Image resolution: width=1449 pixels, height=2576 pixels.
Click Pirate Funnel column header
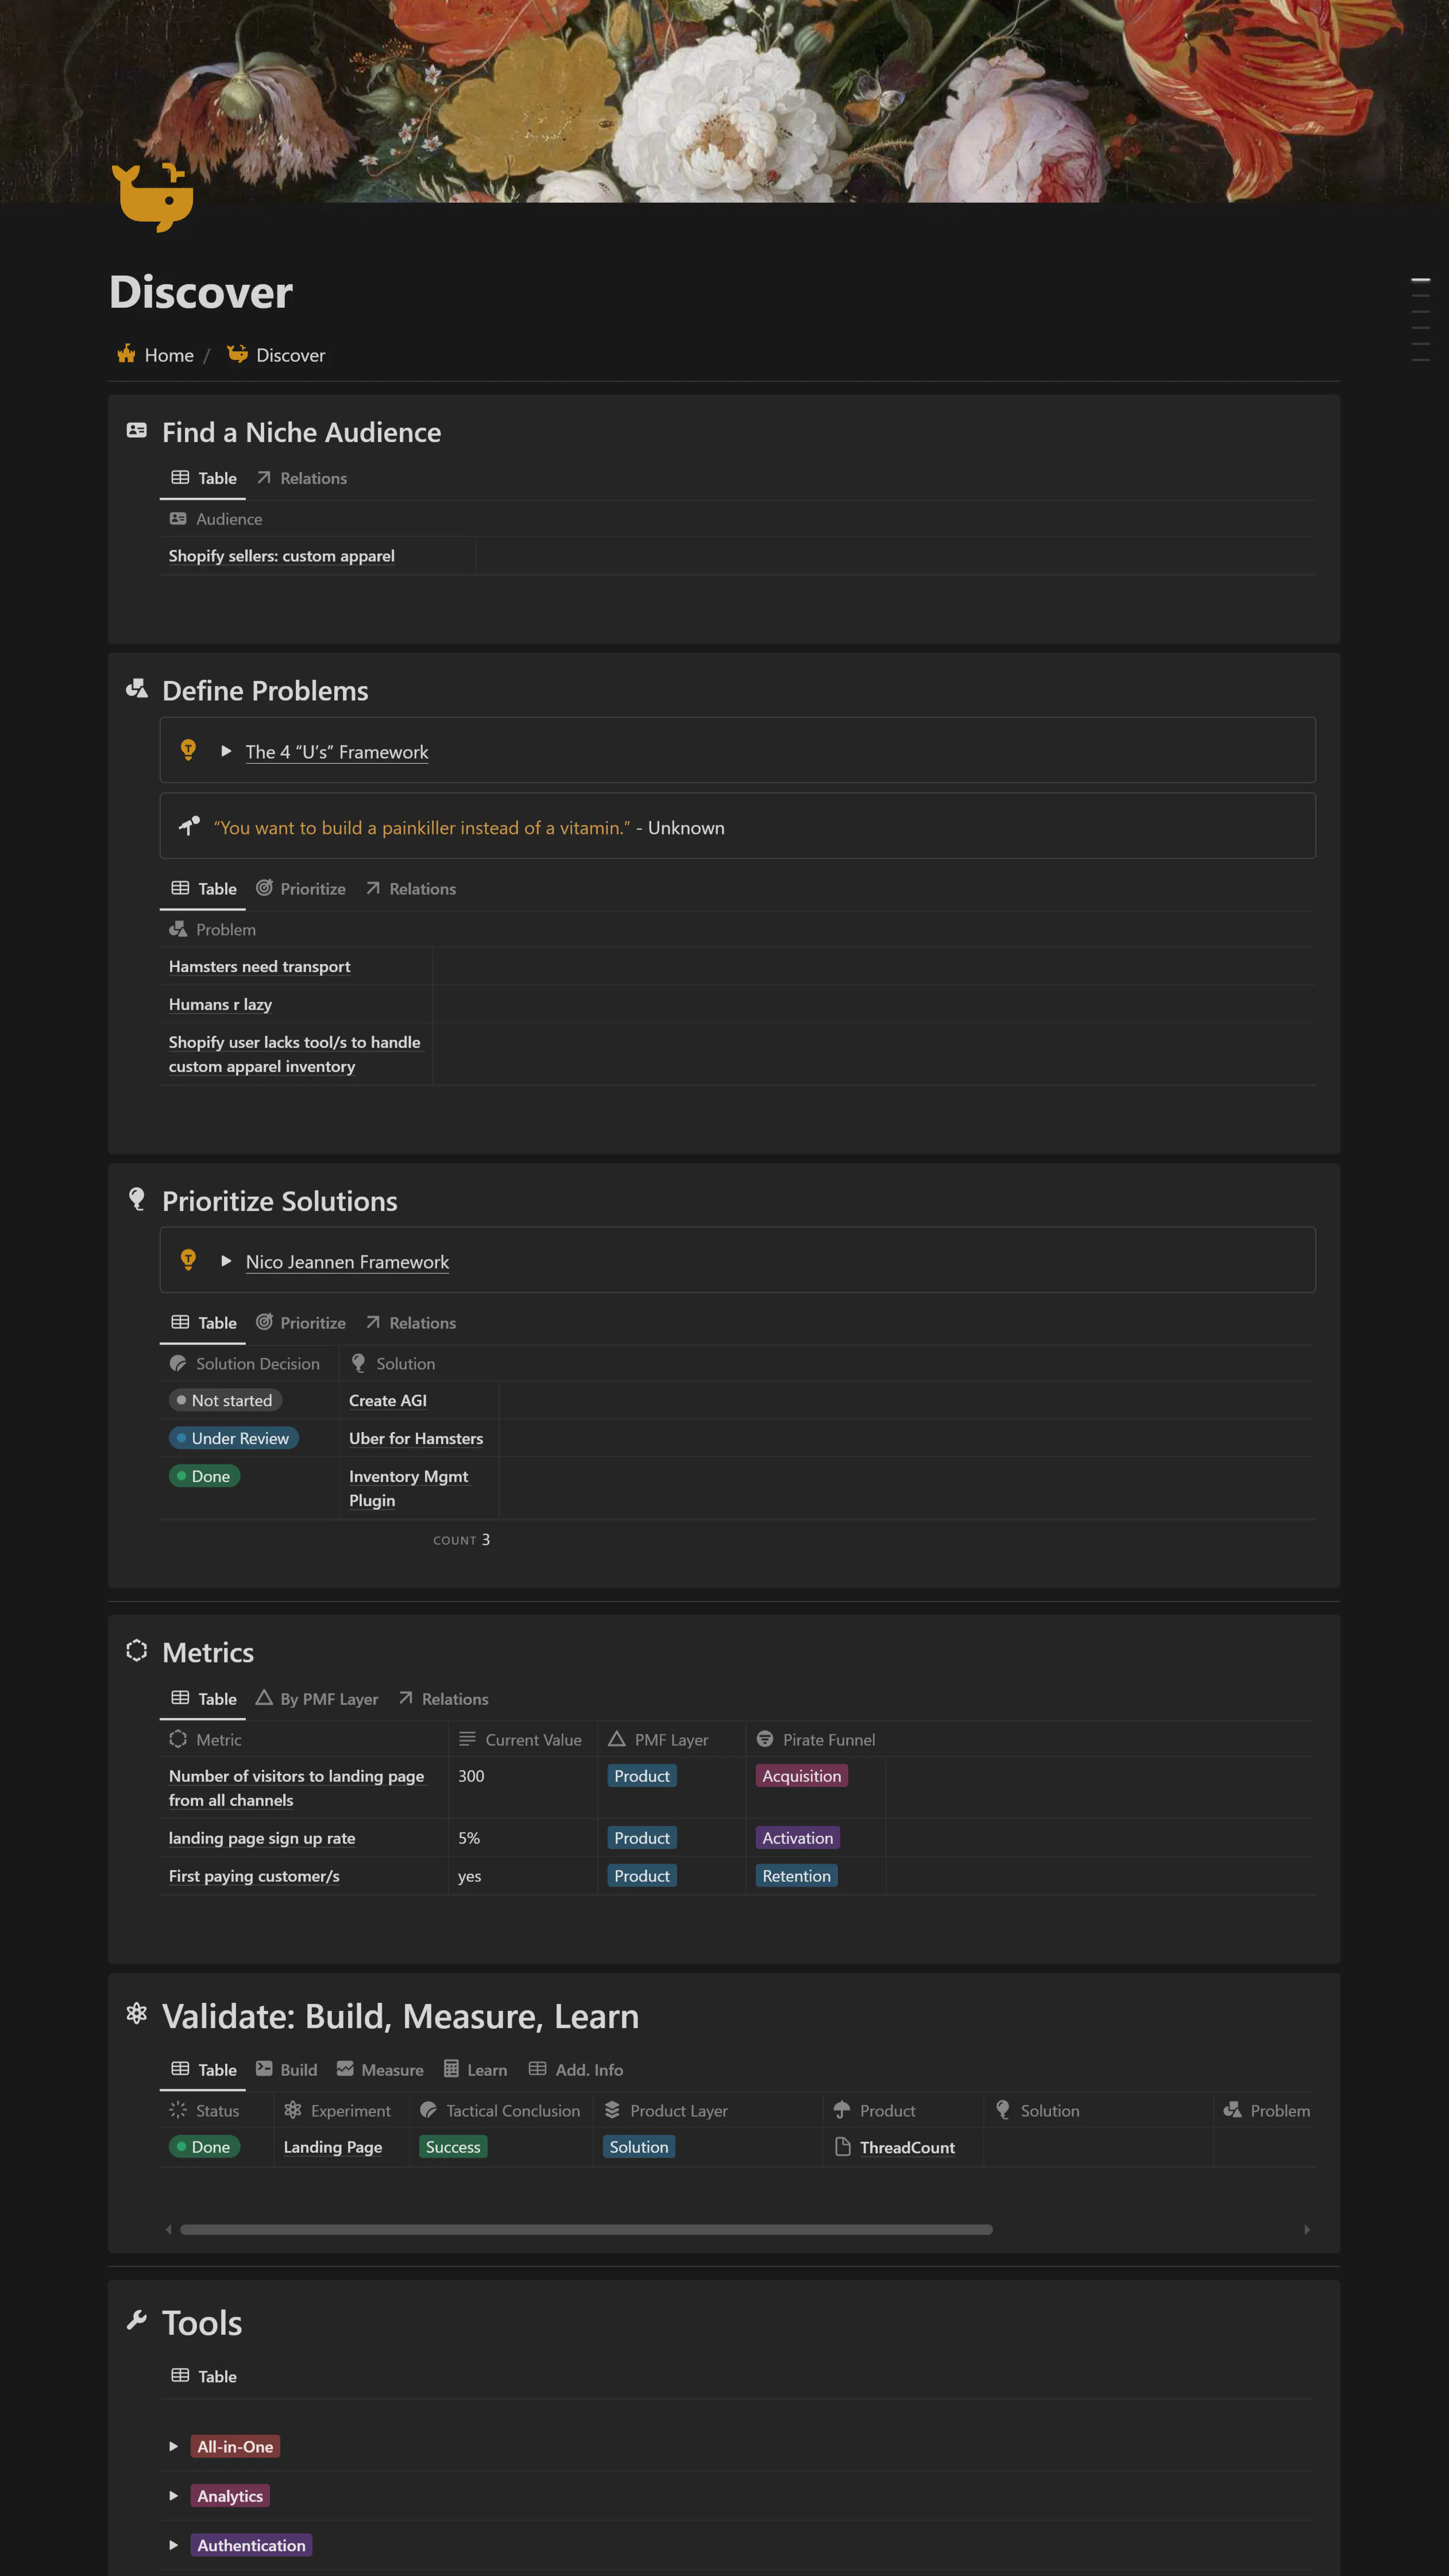816,1739
